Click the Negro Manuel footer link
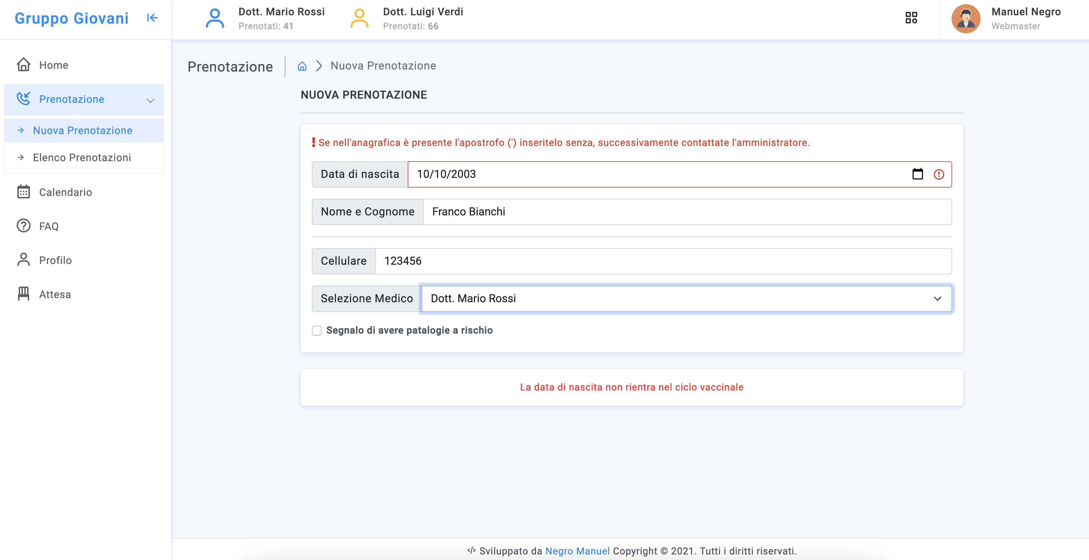 click(x=577, y=551)
